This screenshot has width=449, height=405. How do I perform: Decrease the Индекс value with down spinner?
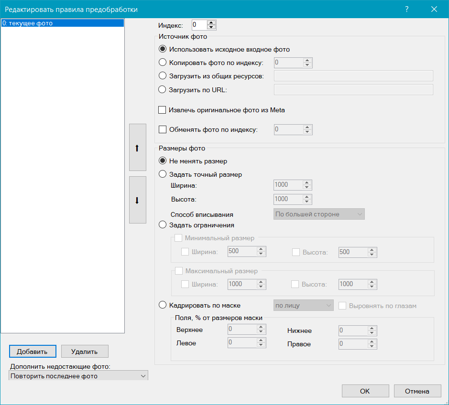pos(212,27)
